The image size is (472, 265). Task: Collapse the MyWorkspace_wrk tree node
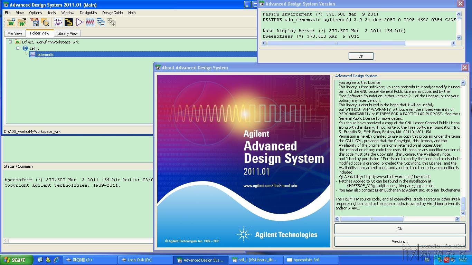[10, 42]
